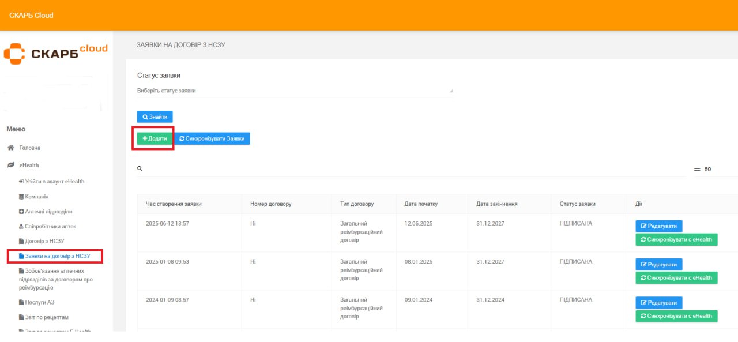
Task: Click the leaf icon next to eHealth
Action: (10, 165)
